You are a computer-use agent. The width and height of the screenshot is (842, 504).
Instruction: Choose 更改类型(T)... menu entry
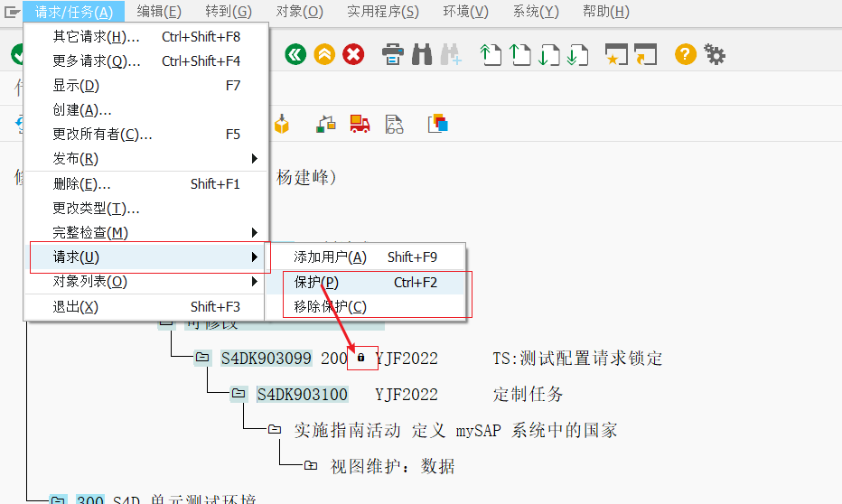click(146, 209)
